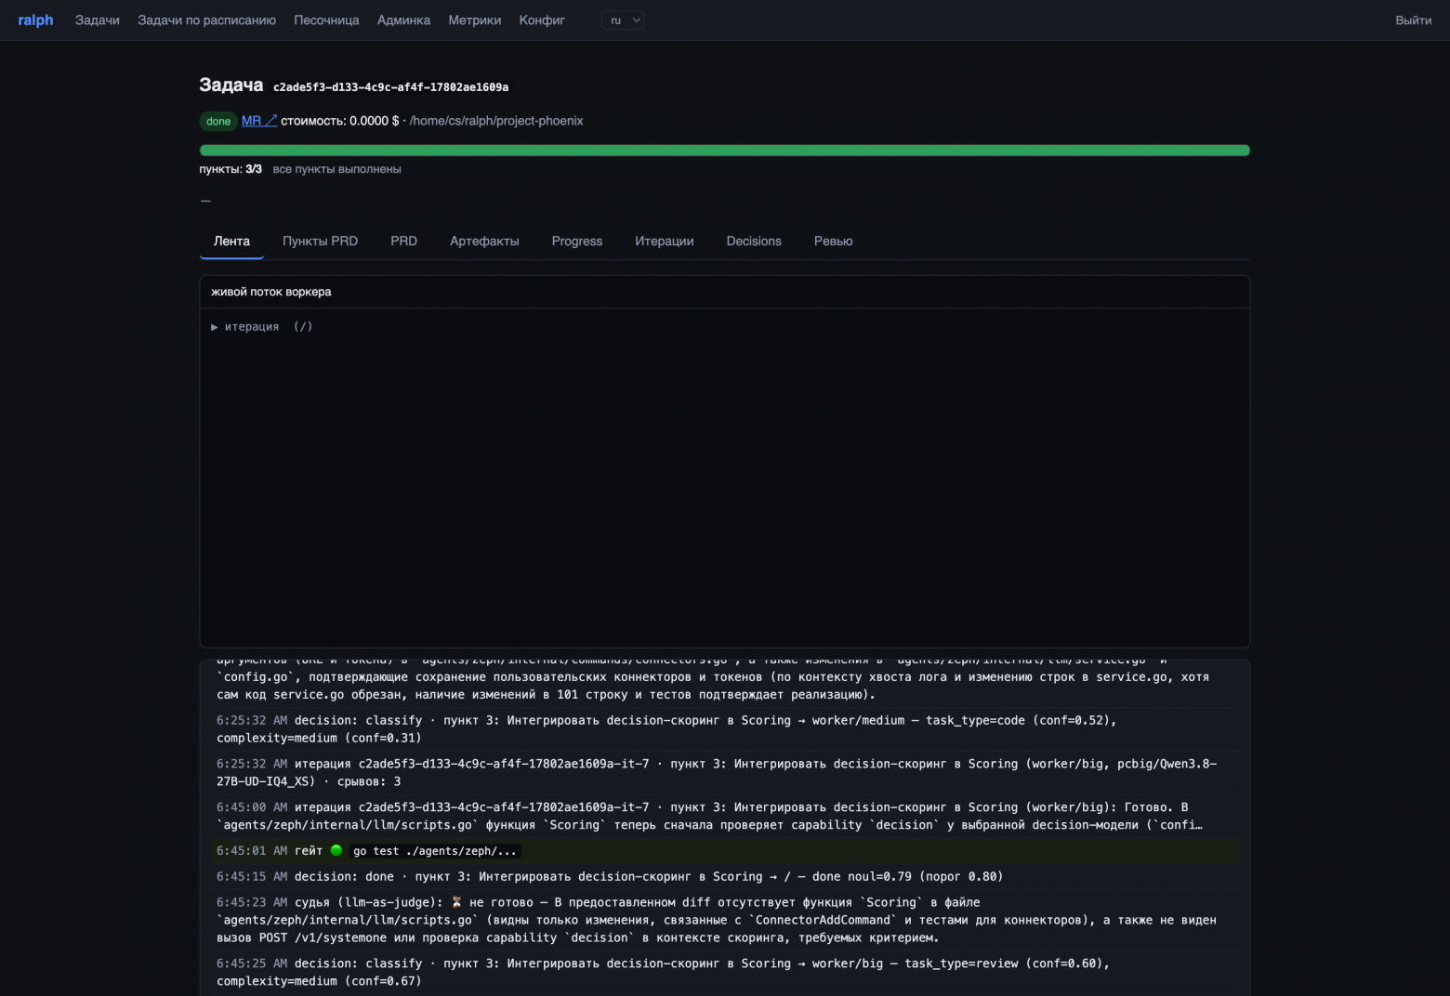Select the 6:25:32 AM итерация log entry
Image resolution: width=1450 pixels, height=996 pixels.
(x=727, y=772)
